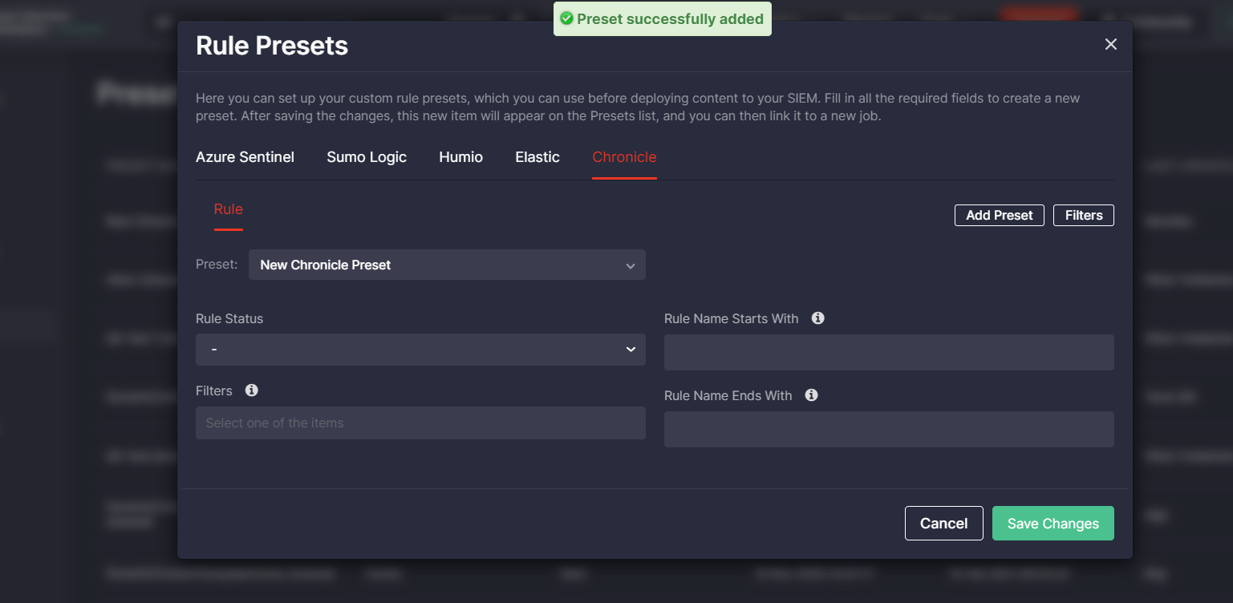The height and width of the screenshot is (603, 1233).
Task: Click the Filters info icon
Action: click(252, 391)
